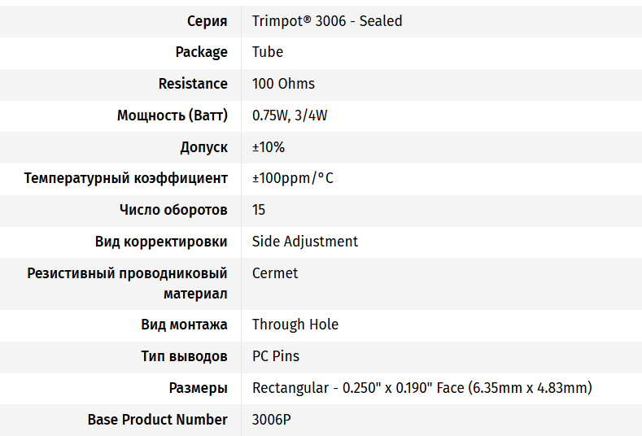Click the Rectangular face dimensions value
642x436 pixels.
(421, 388)
